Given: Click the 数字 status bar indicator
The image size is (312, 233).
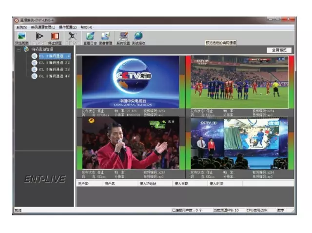Looking at the screenshot, I should [281, 210].
